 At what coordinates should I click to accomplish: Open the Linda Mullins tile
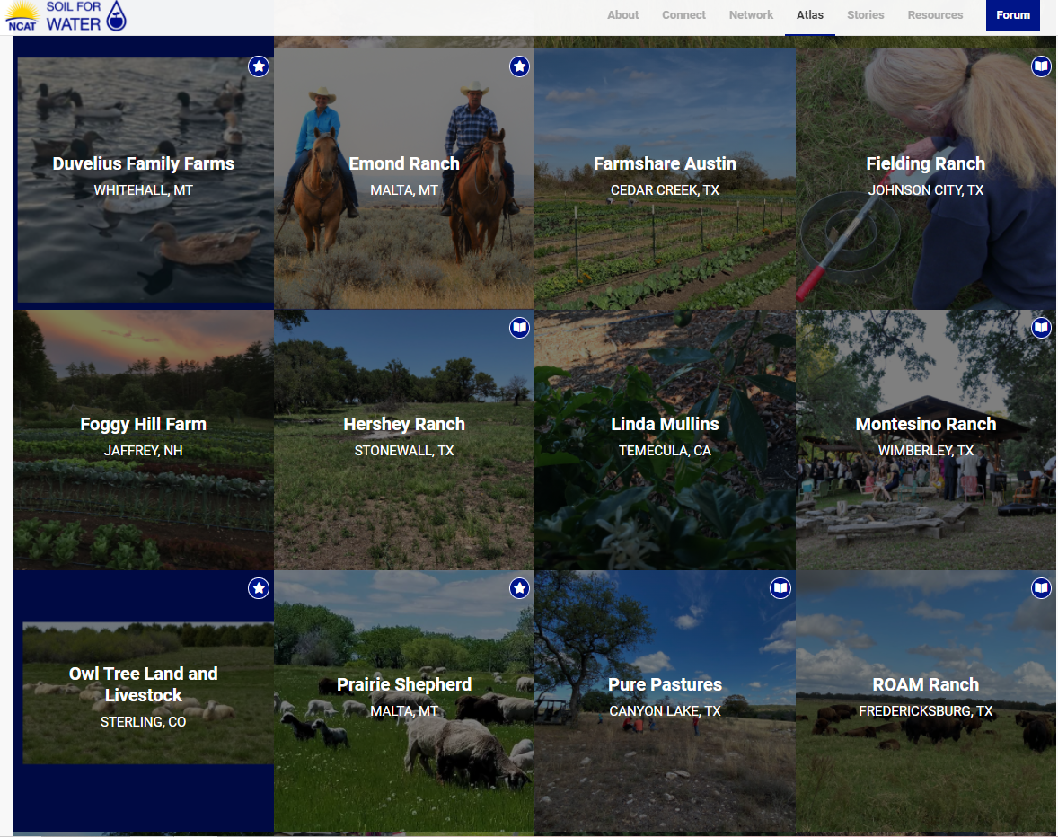(665, 440)
